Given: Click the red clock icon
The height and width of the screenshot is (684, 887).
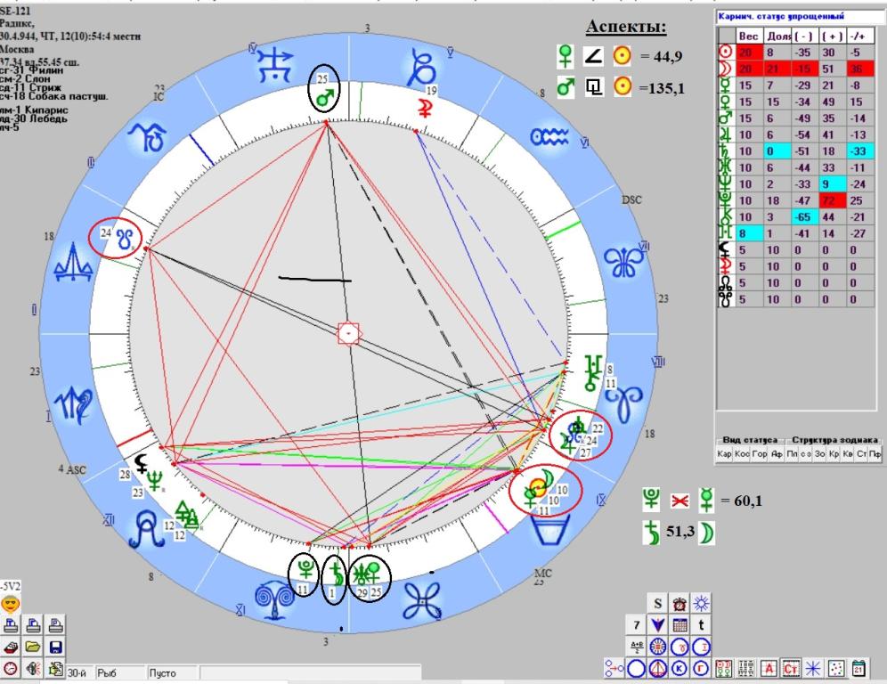Looking at the screenshot, I should point(12,668).
